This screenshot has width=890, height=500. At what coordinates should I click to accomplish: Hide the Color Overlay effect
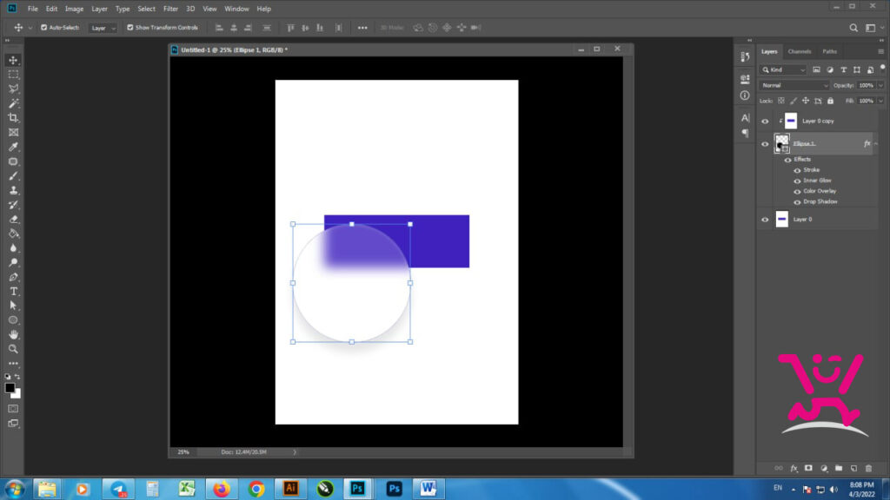pos(798,192)
